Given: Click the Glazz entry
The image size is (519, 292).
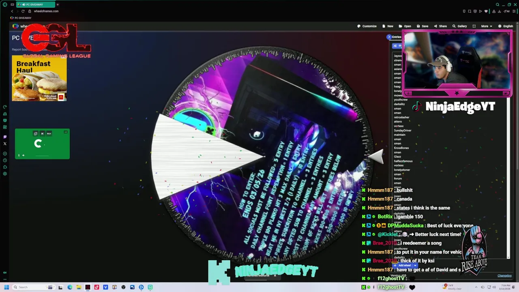Looking at the screenshot, I should [397, 157].
